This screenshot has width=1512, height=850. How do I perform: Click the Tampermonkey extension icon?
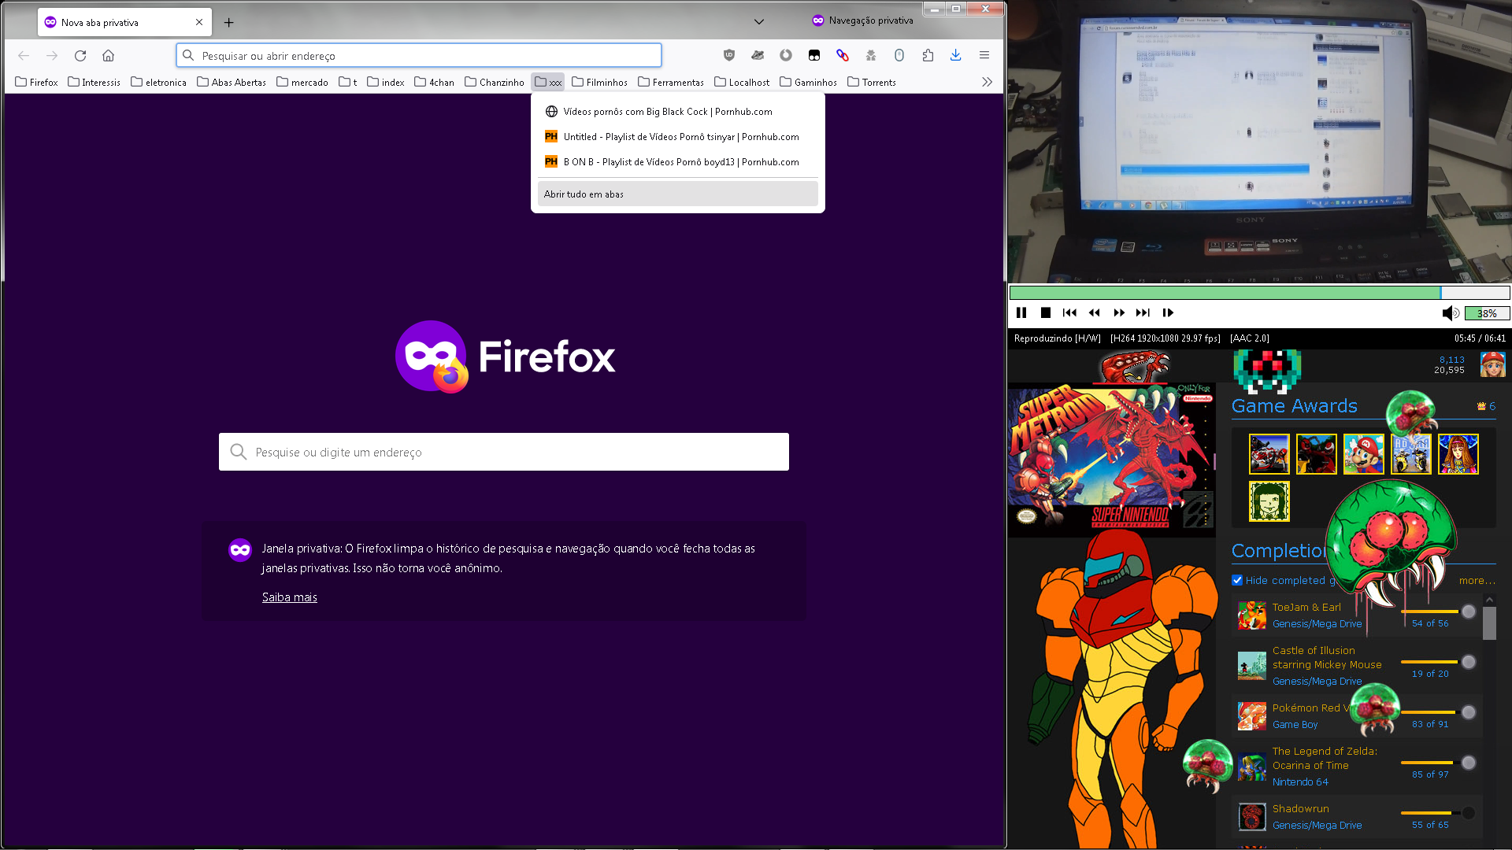coord(814,55)
